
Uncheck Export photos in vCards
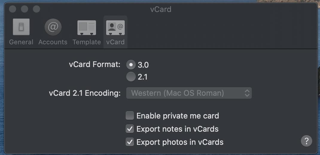click(130, 142)
